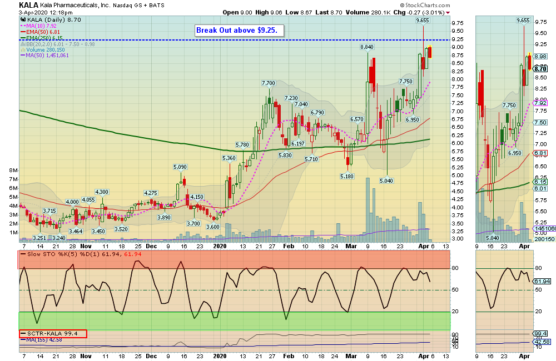The width and height of the screenshot is (556, 361).
Task: Click the 8.98 Bollinger tag in zoom panel
Action: [540, 57]
